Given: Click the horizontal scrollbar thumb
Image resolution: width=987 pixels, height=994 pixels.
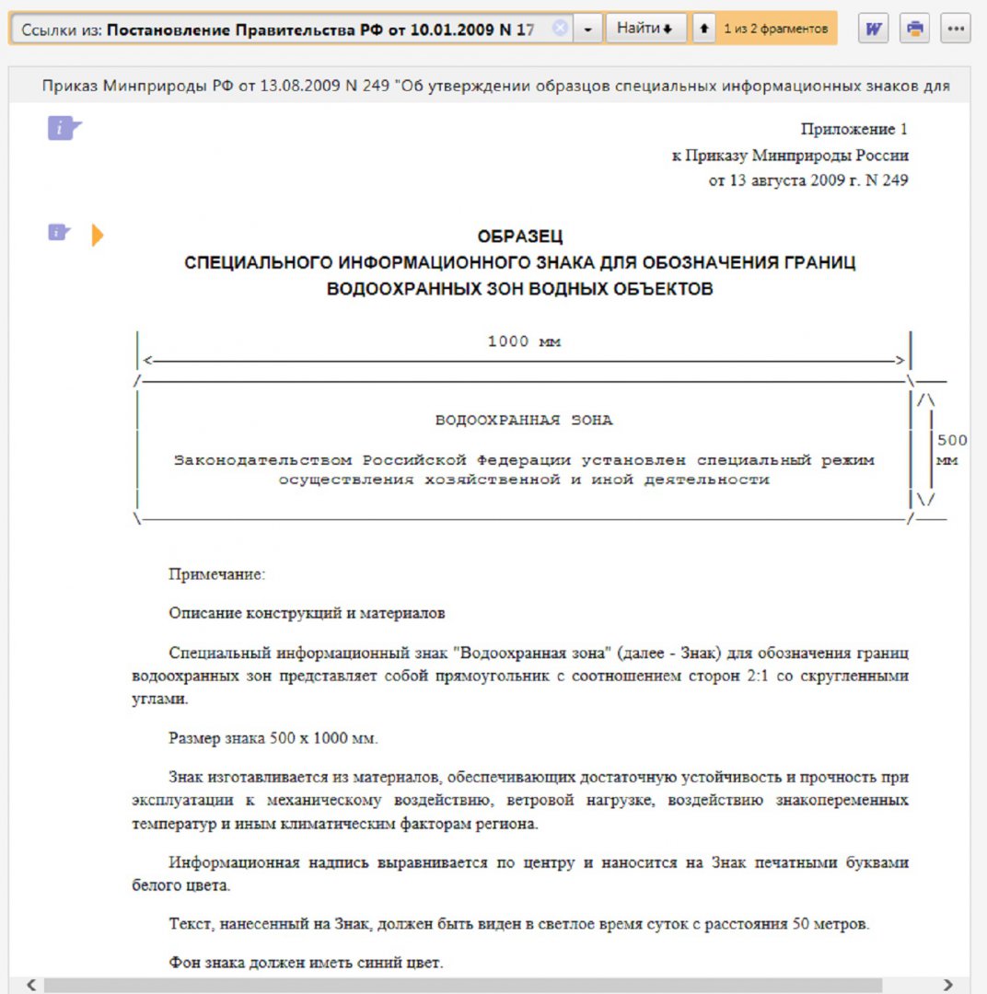Looking at the screenshot, I should (460, 985).
